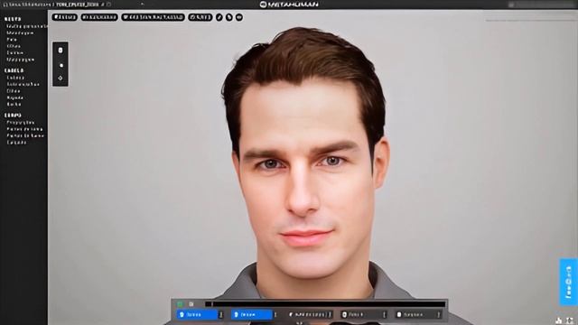Select the top tool in the floating vertical panel
This screenshot has height=325, width=578.
pos(61,51)
